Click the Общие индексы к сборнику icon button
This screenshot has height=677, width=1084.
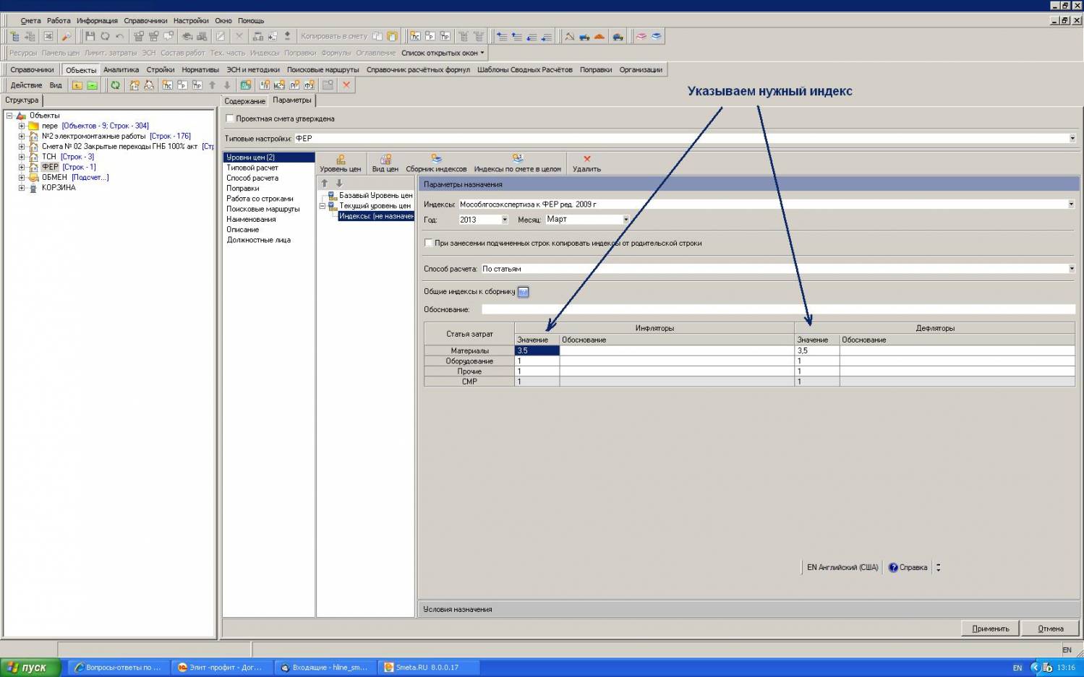coord(524,292)
